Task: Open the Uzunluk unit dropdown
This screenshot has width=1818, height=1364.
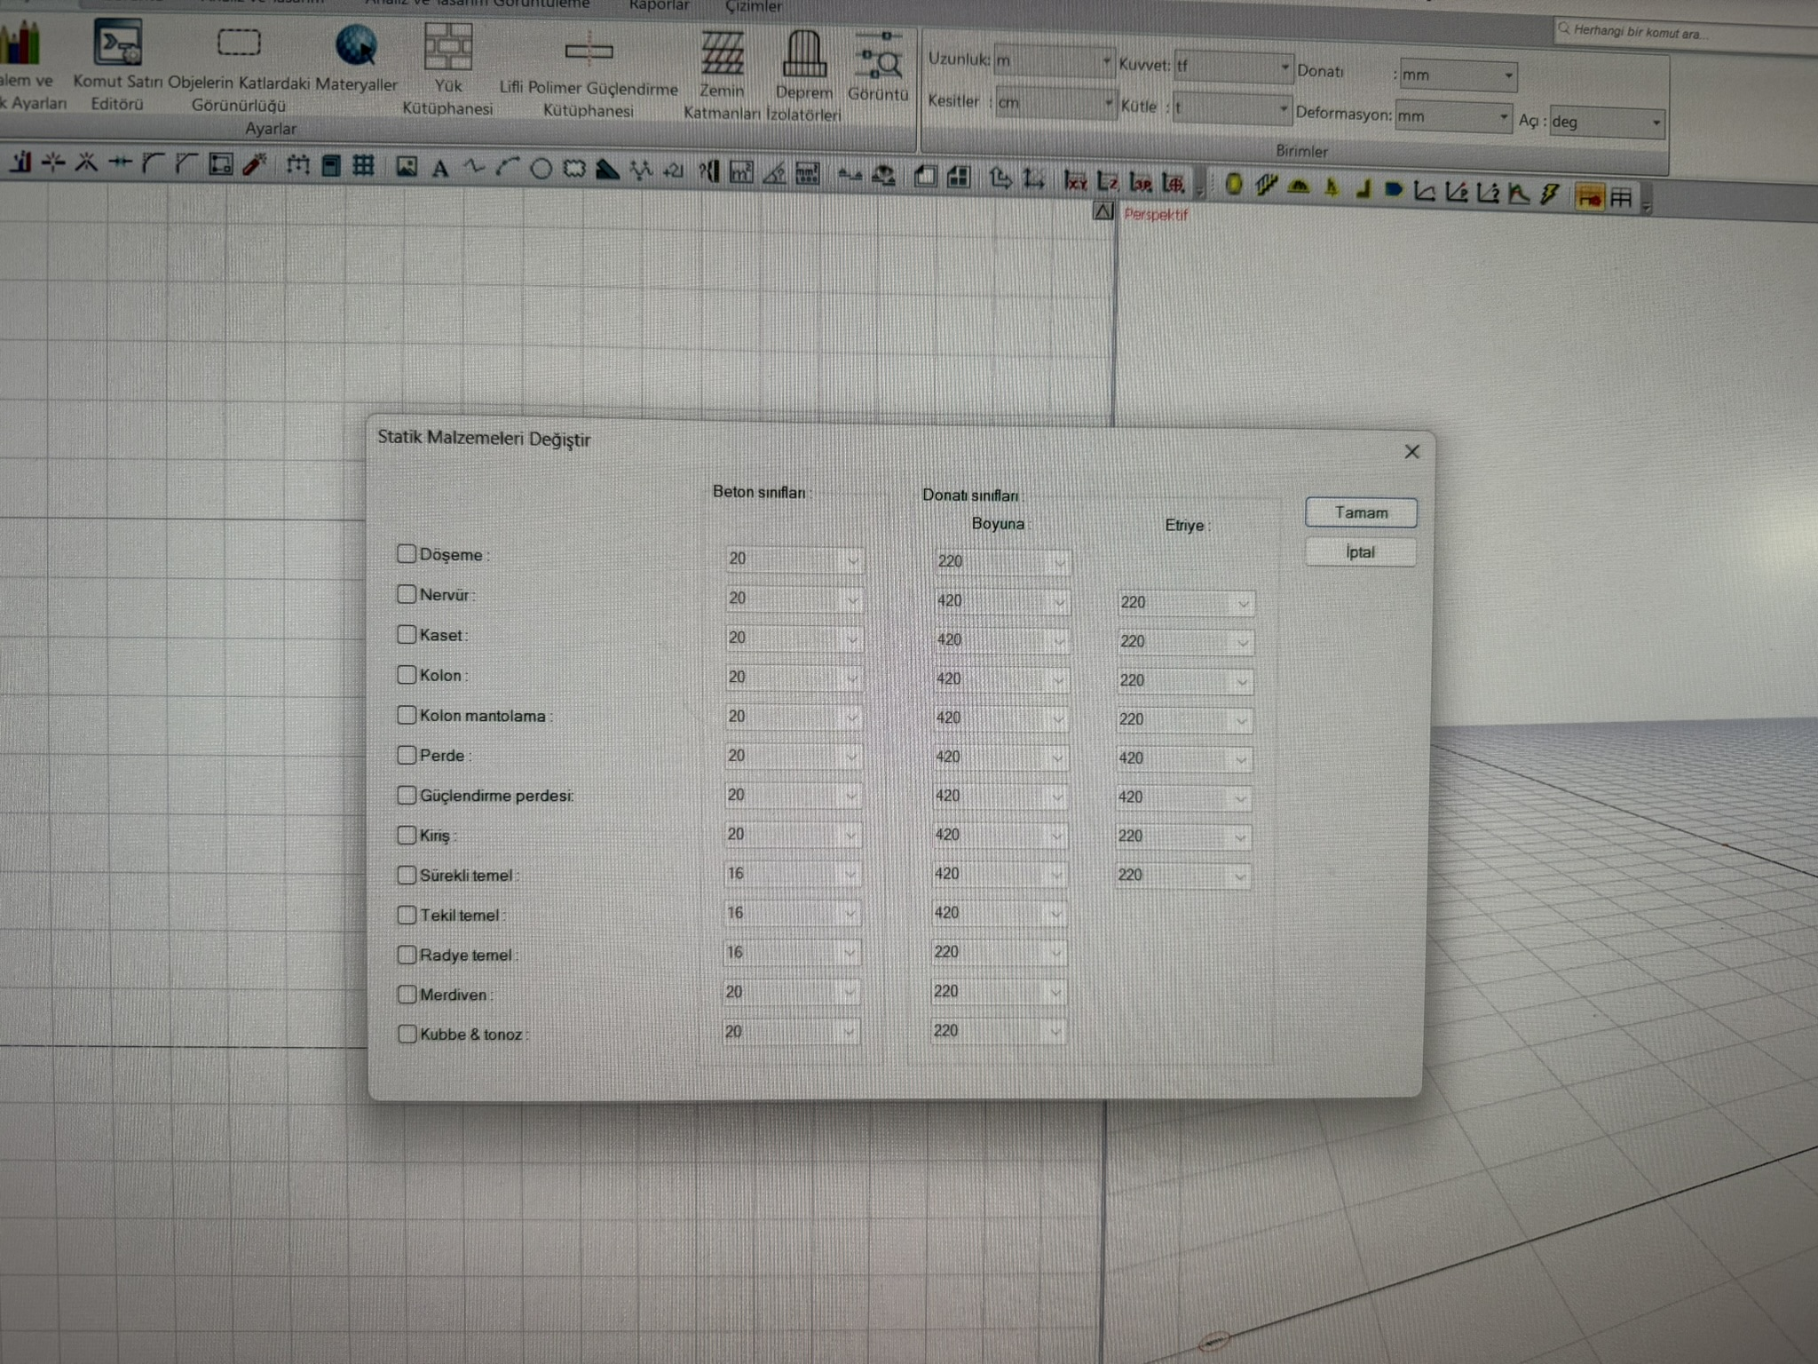Action: click(1054, 60)
